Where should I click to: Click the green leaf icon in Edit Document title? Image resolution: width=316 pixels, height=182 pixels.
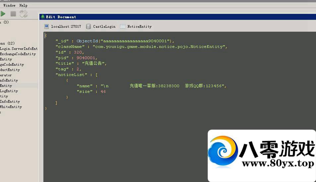coord(42,17)
